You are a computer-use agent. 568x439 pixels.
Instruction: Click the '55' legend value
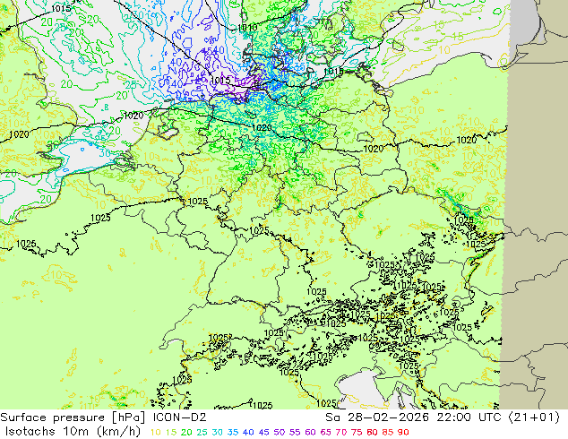point(295,432)
